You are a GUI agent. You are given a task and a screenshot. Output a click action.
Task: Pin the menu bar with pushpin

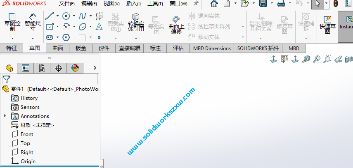(x=196, y=3)
